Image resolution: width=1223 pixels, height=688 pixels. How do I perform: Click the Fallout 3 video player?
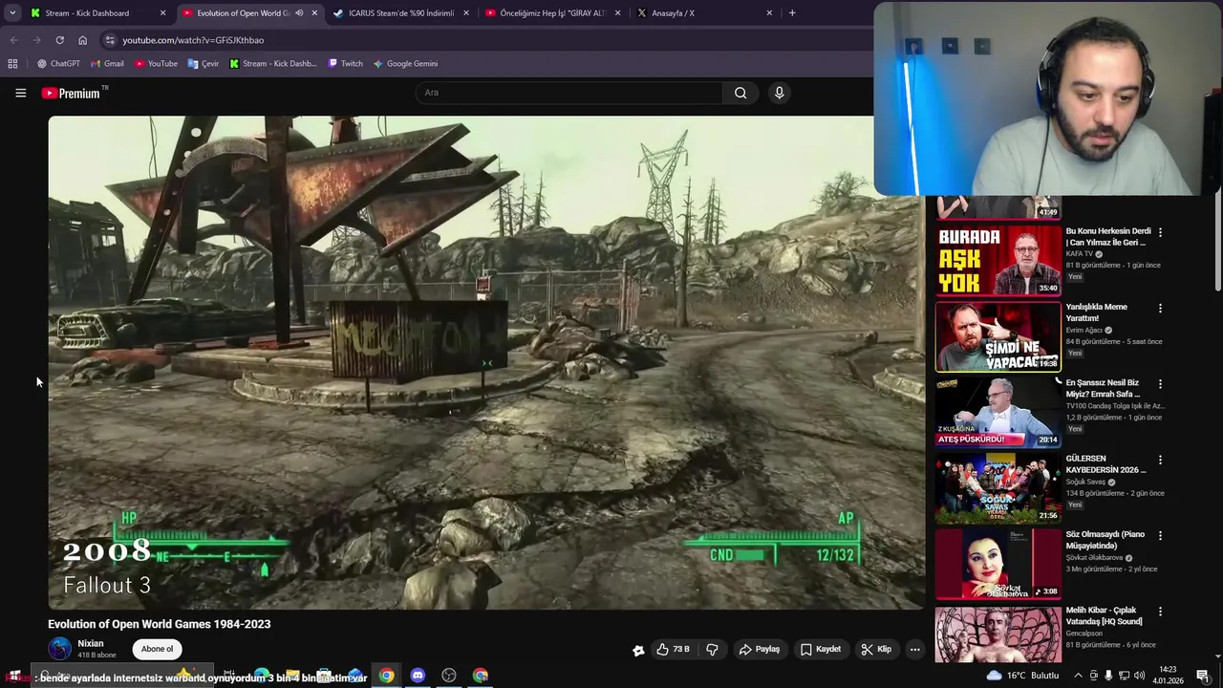(x=486, y=362)
